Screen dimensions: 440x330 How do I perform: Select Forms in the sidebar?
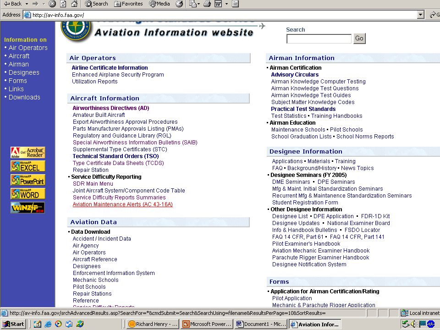pos(18,81)
